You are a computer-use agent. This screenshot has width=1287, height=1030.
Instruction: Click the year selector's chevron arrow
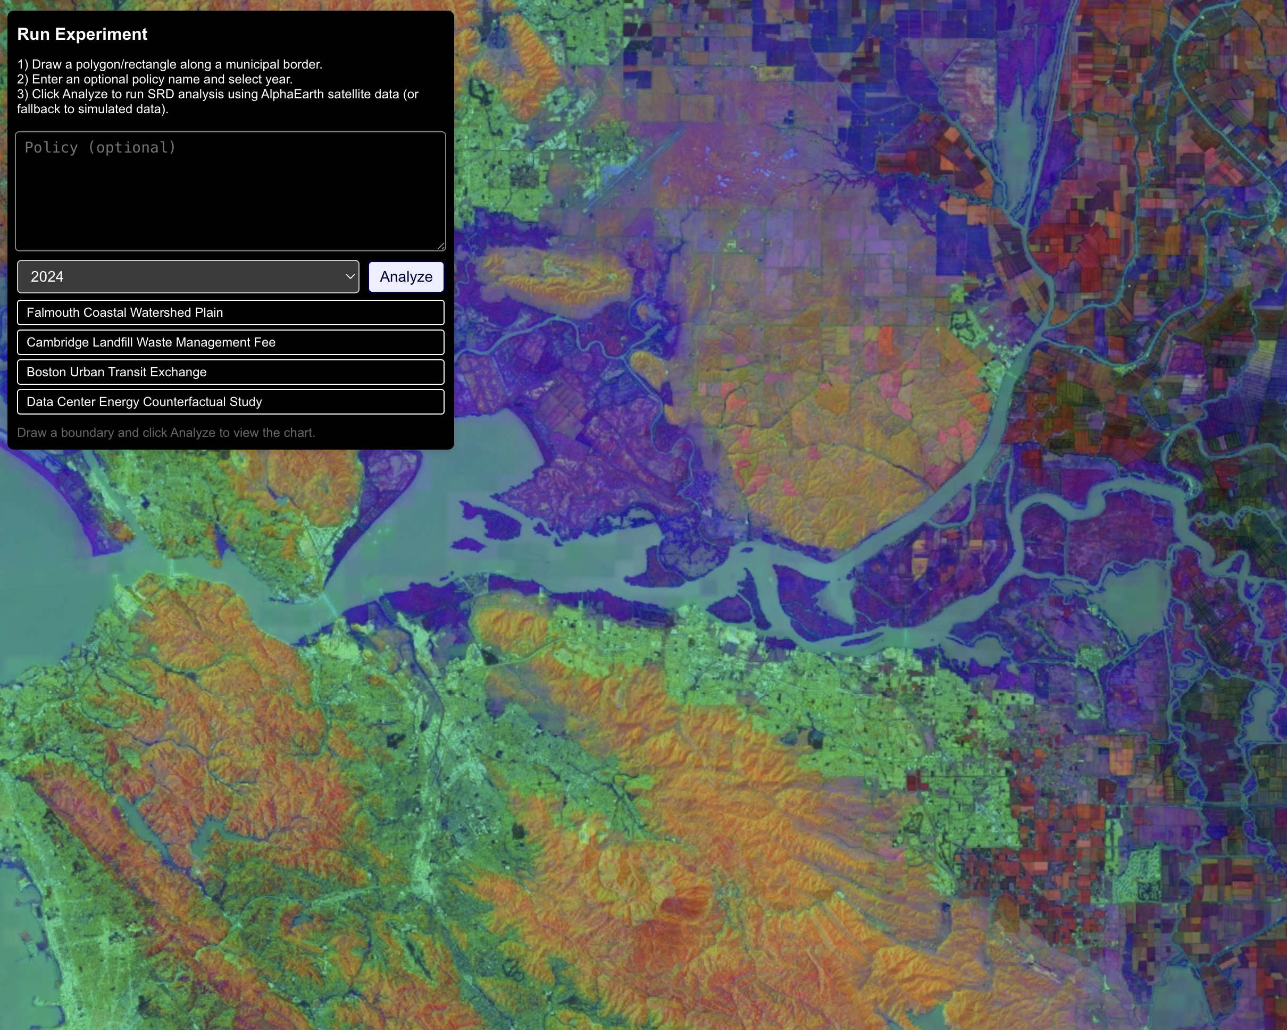tap(350, 277)
